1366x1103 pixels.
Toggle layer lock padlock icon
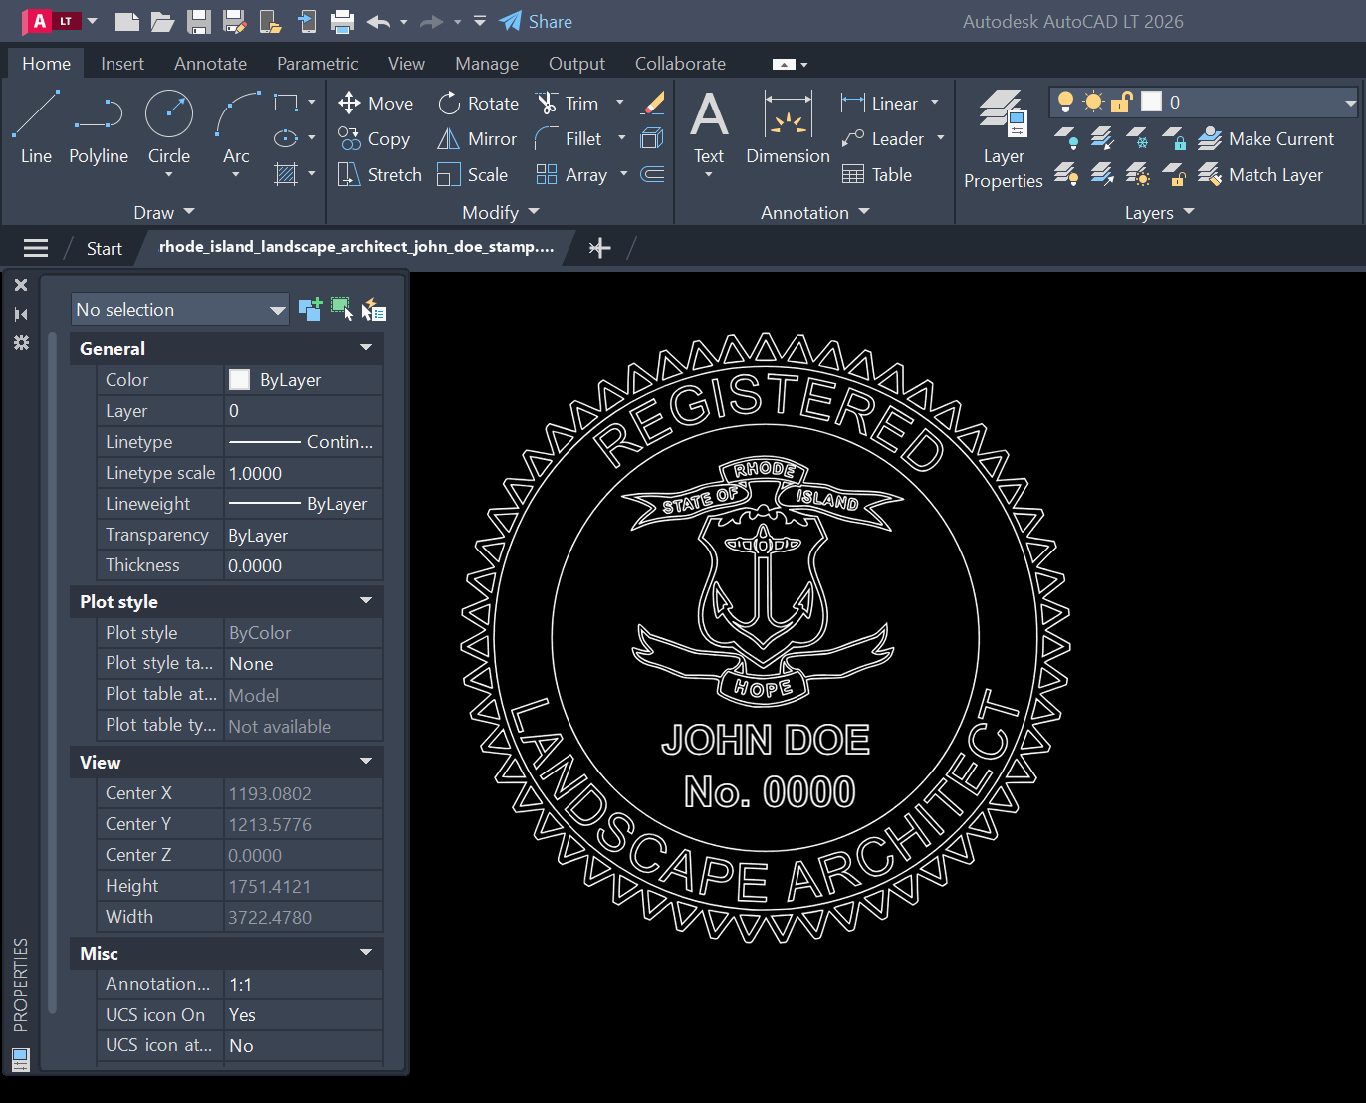(1122, 102)
